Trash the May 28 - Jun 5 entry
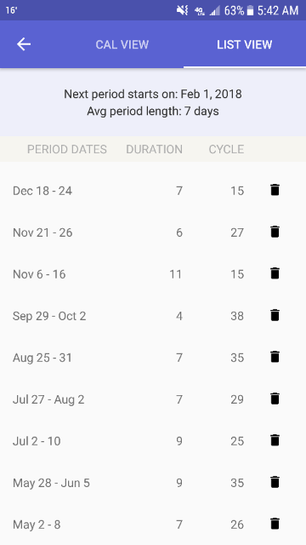This screenshot has width=306, height=545. 275,482
